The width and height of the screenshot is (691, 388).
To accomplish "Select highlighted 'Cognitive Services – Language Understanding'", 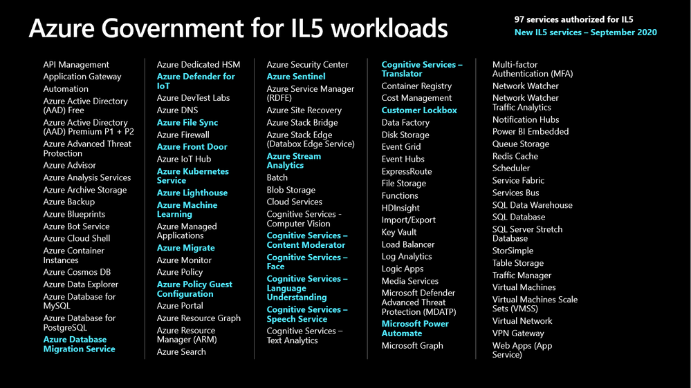I will point(306,288).
